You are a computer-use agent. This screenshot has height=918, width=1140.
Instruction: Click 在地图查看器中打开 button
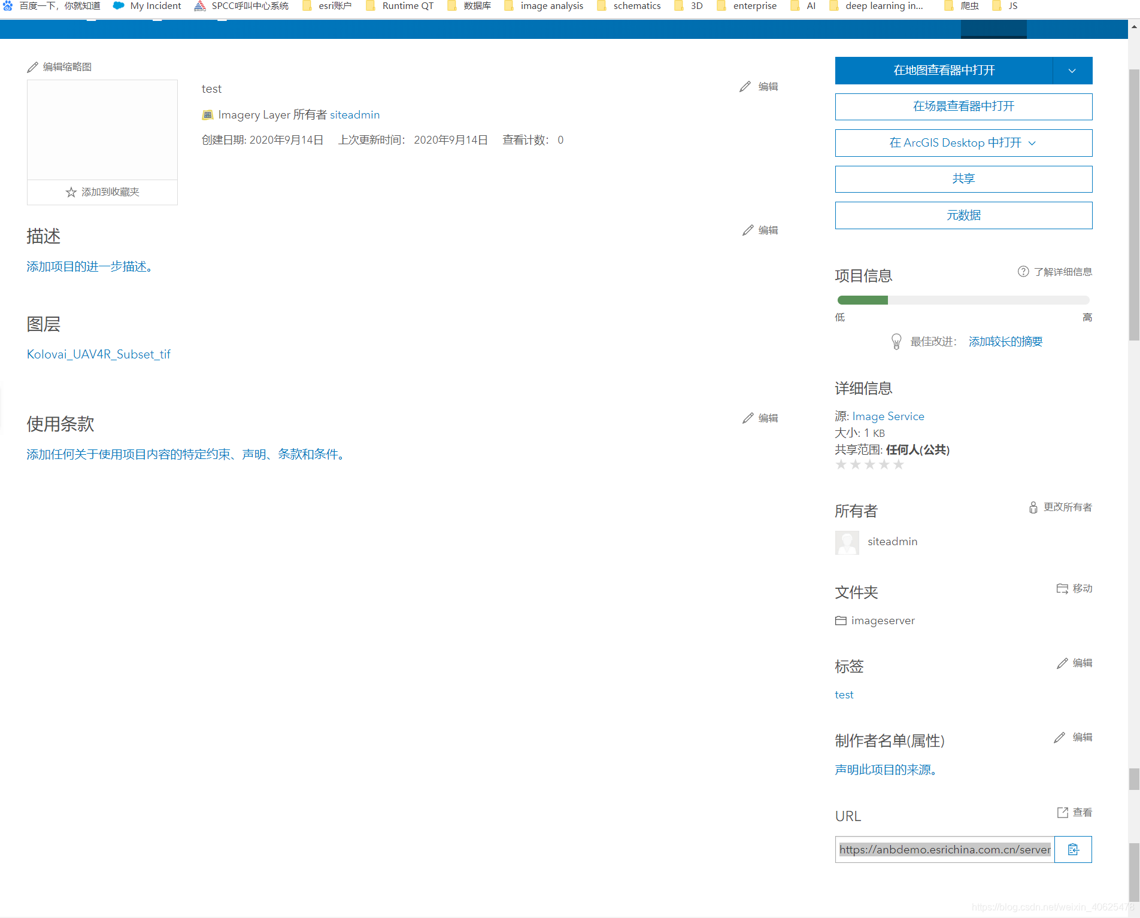(944, 71)
